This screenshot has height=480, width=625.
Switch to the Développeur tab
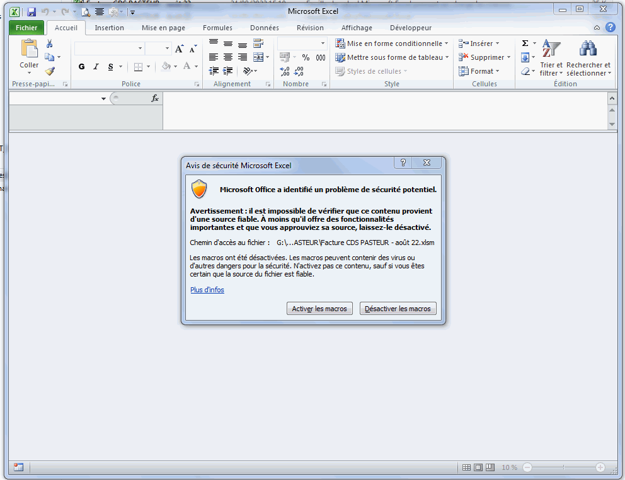tap(411, 28)
